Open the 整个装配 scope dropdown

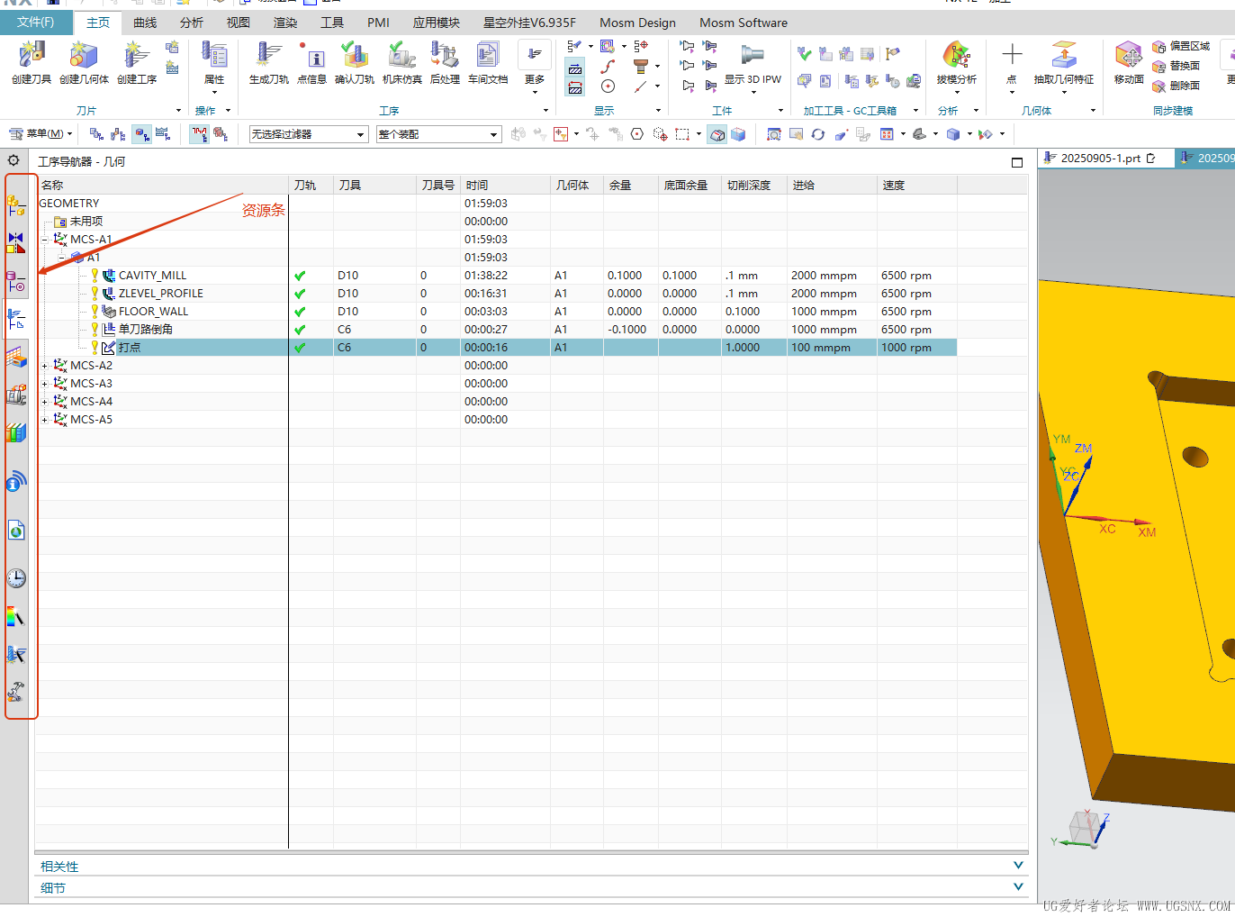[x=438, y=134]
